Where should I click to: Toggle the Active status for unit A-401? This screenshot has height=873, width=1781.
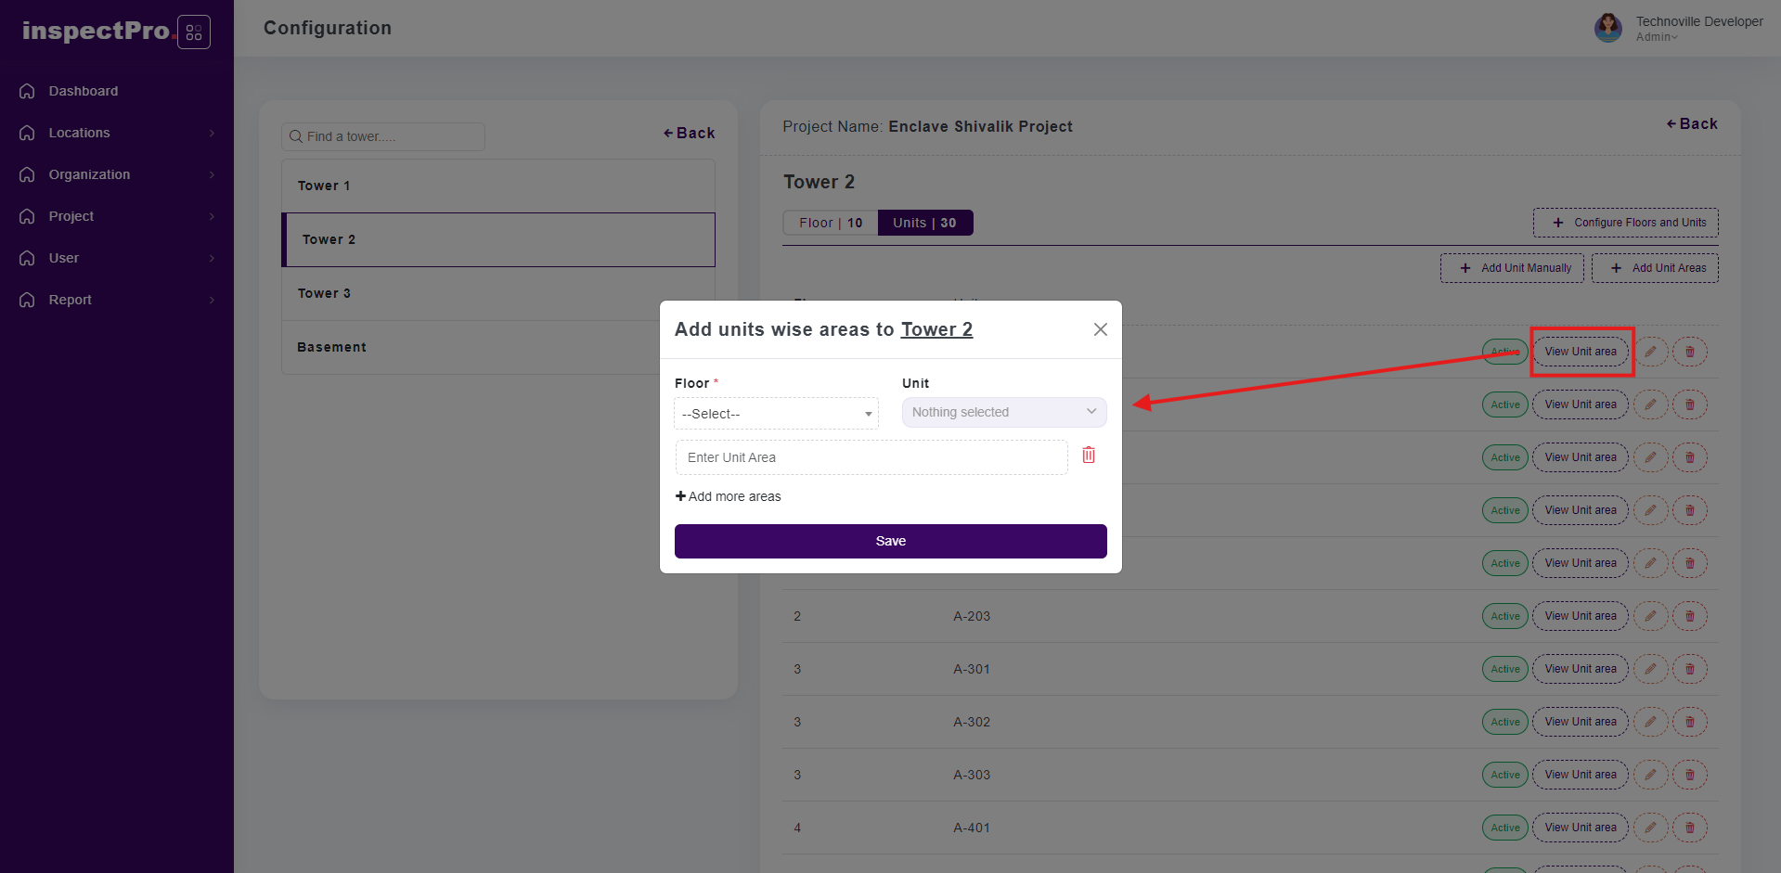[x=1504, y=828]
